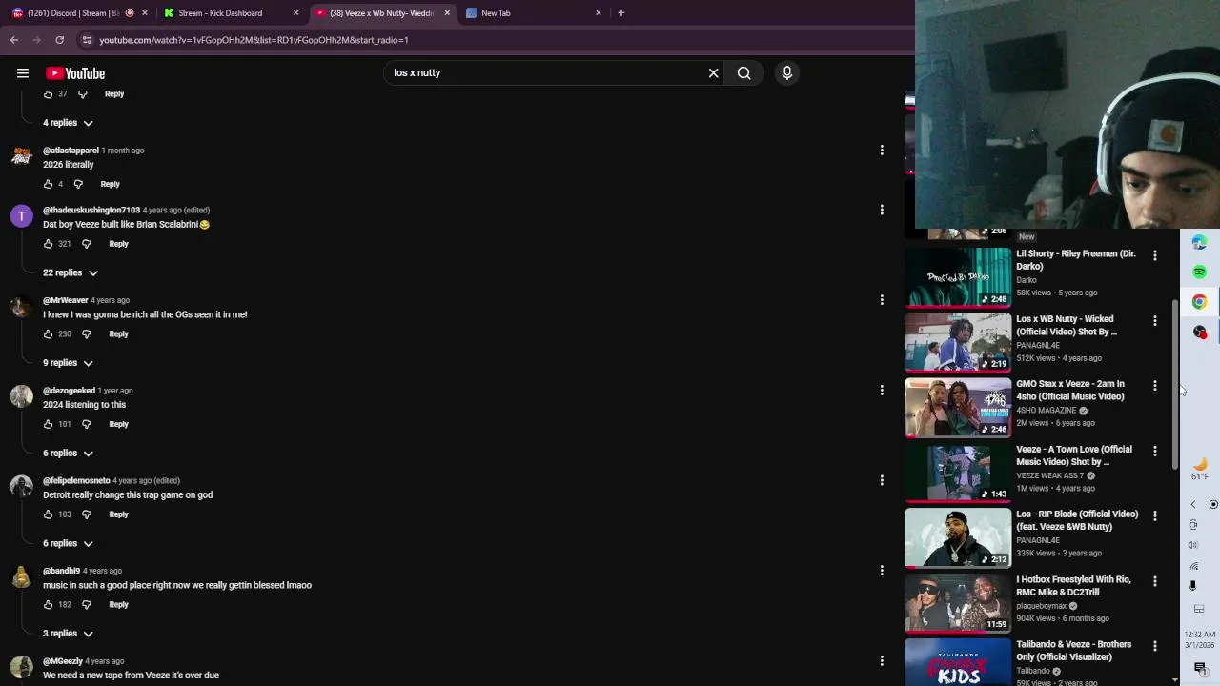The image size is (1220, 686).
Task: Open the notifications icon in system tray
Action: pos(1200,668)
